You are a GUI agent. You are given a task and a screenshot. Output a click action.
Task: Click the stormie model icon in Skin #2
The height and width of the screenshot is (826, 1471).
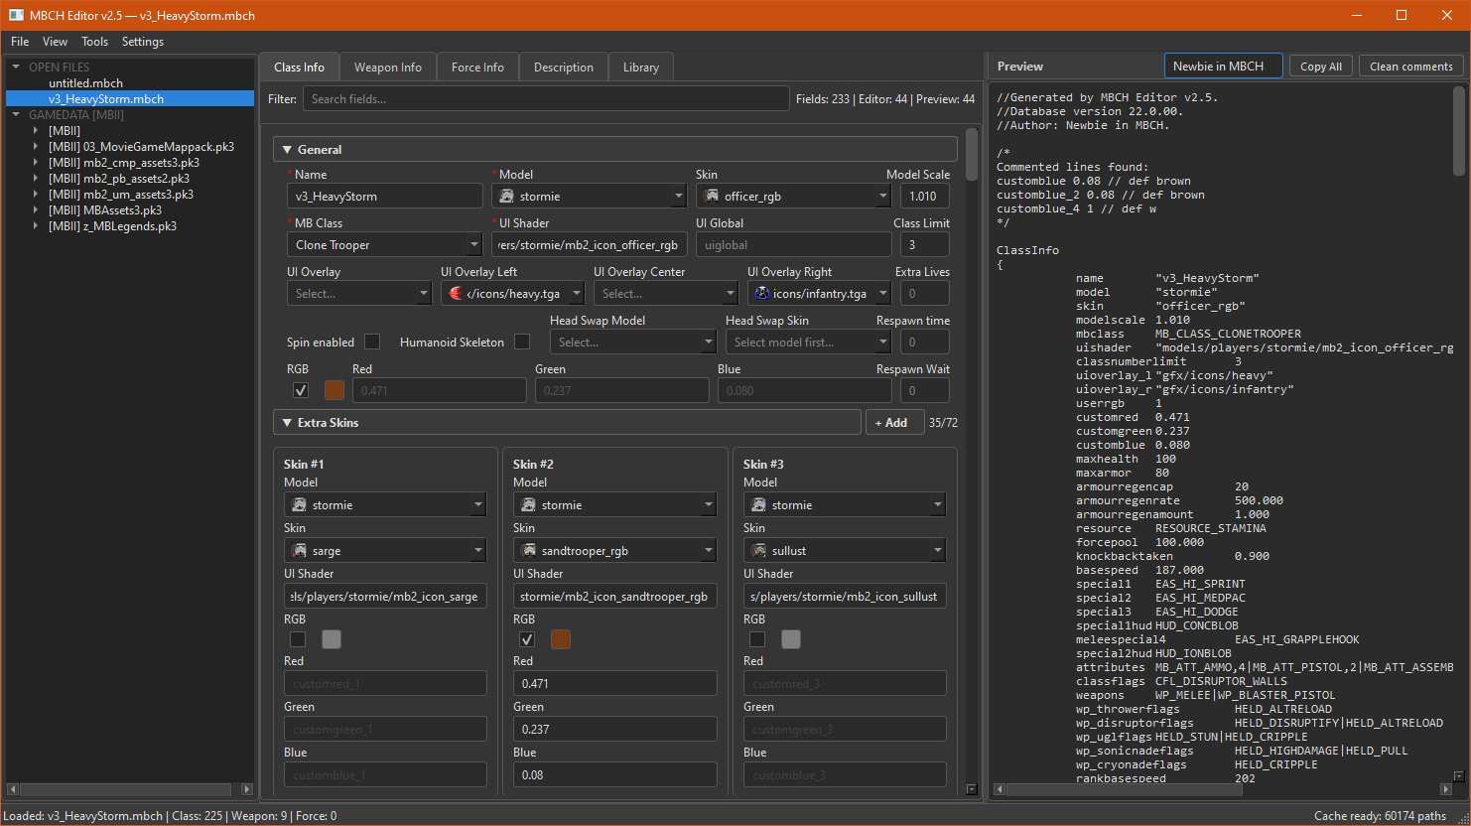point(529,505)
